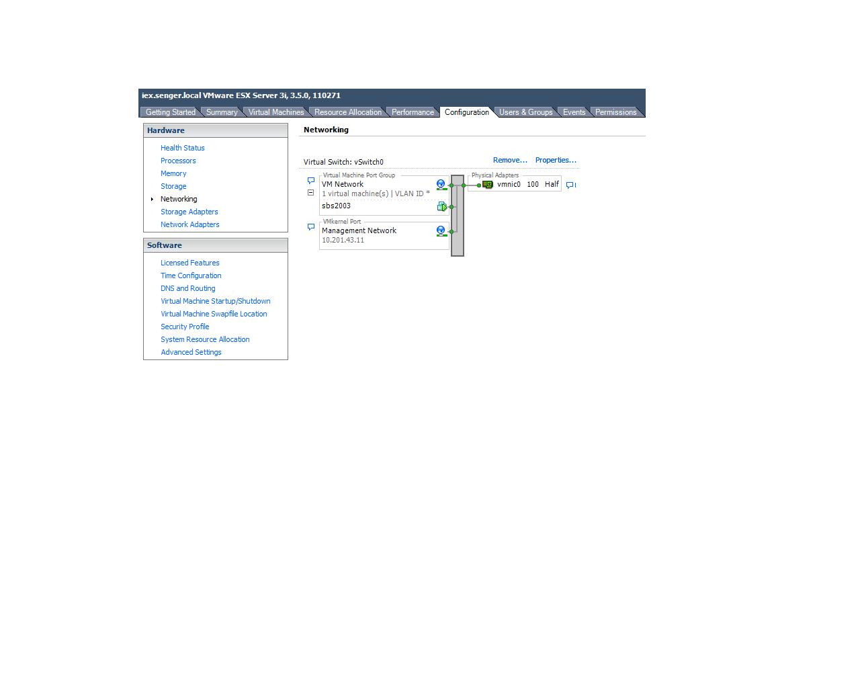Click the speech bubble beside the vmnic0 adapter

pos(570,185)
